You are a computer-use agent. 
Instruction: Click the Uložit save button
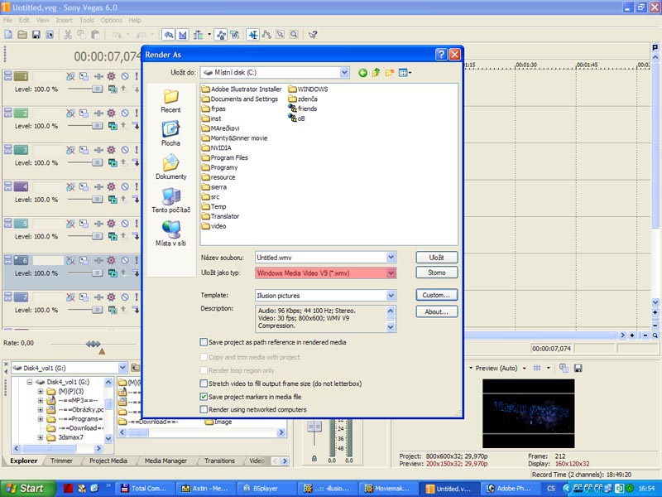(437, 258)
